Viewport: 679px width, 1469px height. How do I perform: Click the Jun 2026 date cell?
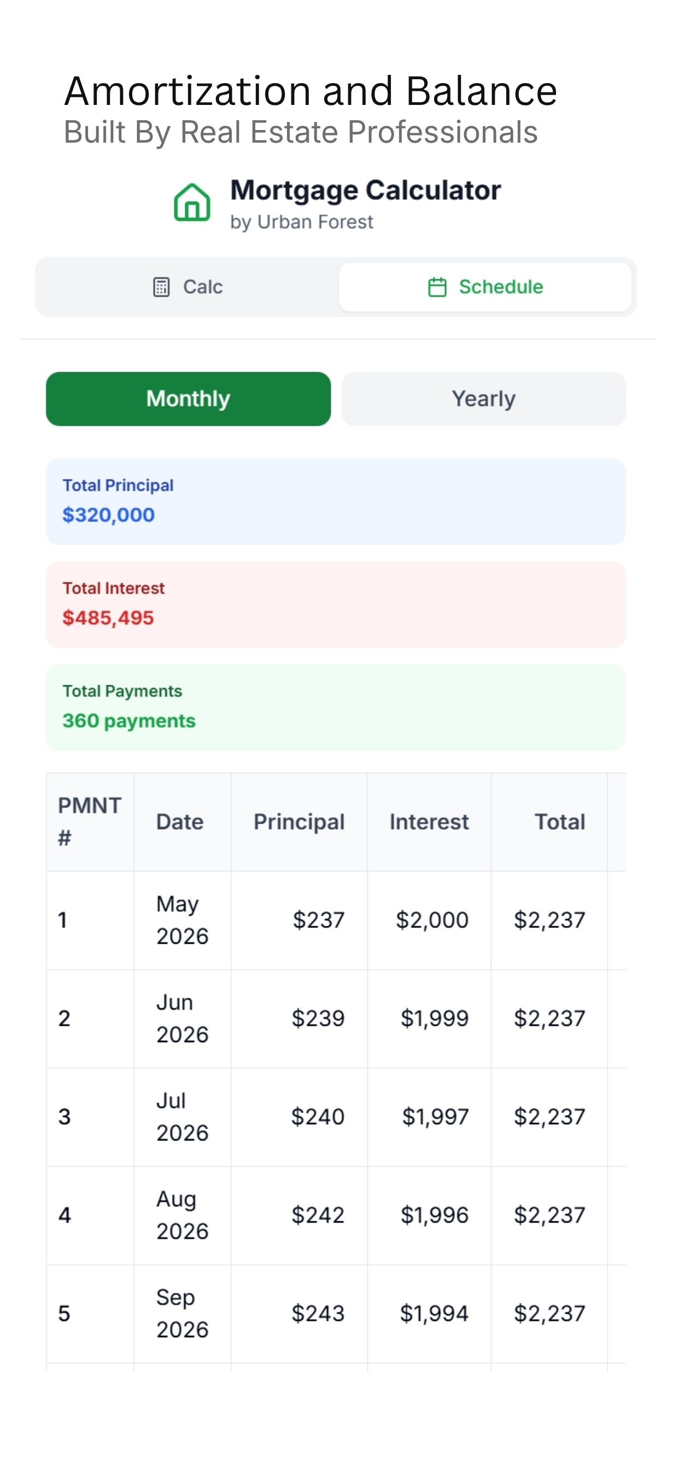[x=182, y=1019]
